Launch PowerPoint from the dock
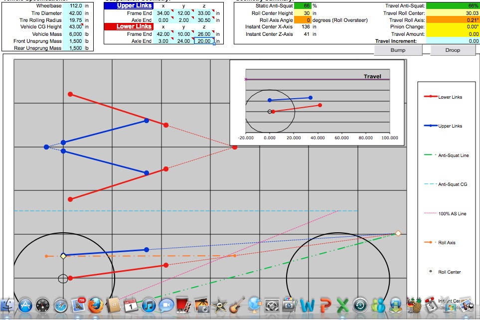The height and width of the screenshot is (320, 480). [325, 305]
